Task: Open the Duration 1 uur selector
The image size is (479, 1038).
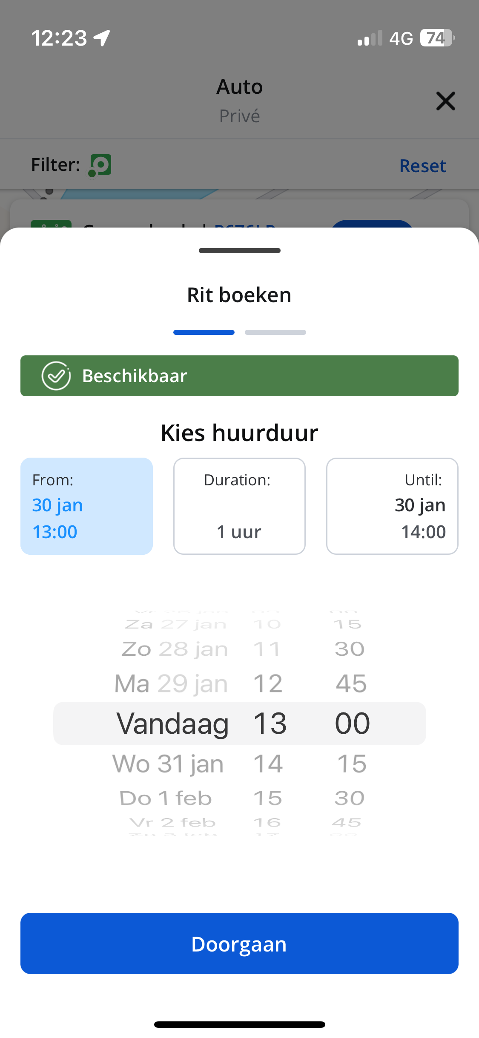Action: [239, 506]
